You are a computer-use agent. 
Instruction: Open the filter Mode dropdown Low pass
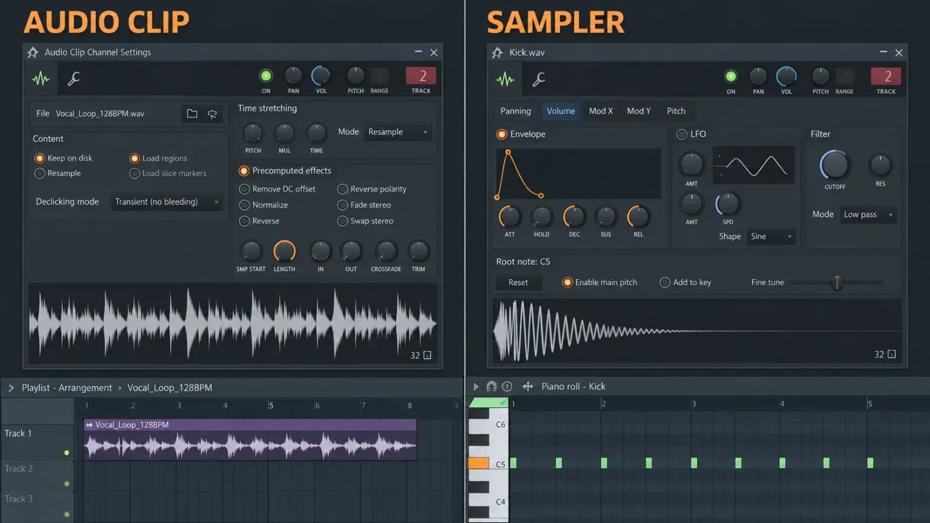pos(868,214)
